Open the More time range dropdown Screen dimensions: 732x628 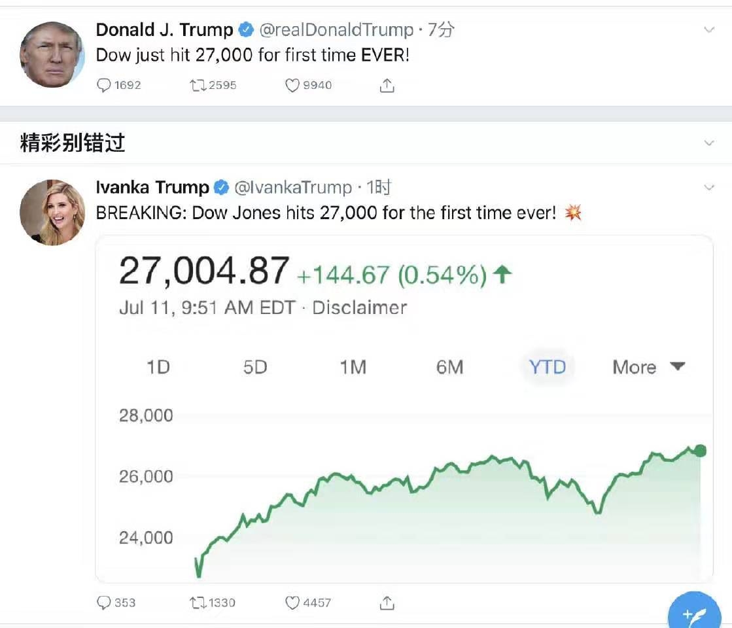tap(648, 367)
